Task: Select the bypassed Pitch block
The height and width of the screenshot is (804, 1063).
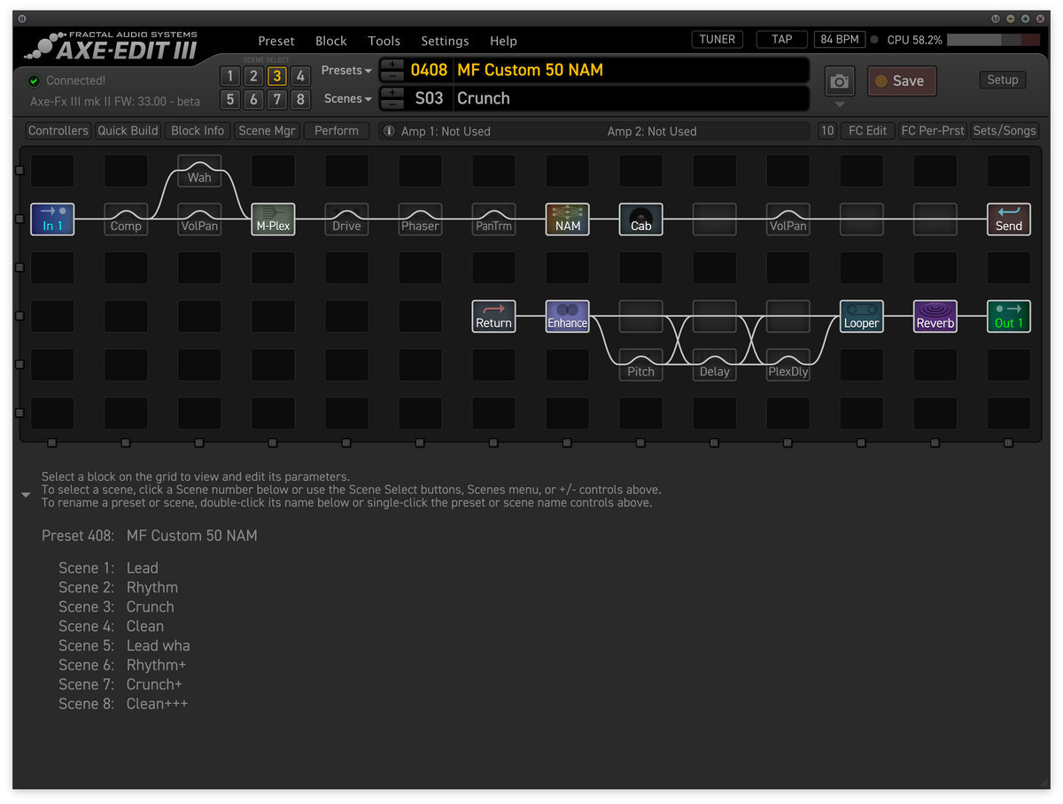Action: [641, 365]
